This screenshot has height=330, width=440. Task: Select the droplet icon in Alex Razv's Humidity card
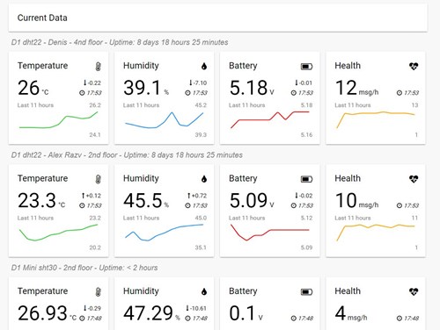pos(204,179)
